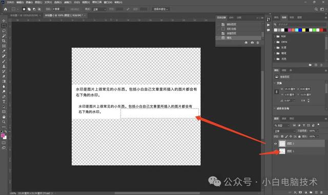328x195 pixels.
Task: Click the swatches search field
Action: tap(301, 25)
